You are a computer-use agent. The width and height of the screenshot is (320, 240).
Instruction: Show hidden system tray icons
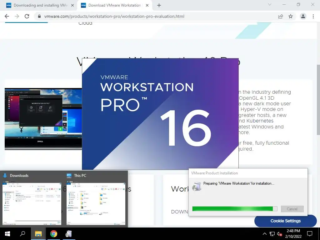point(264,234)
